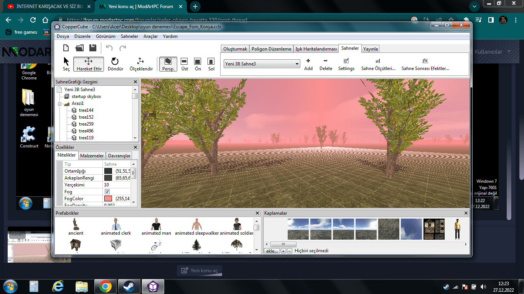Open the Davranışlar properties tab

click(x=119, y=156)
